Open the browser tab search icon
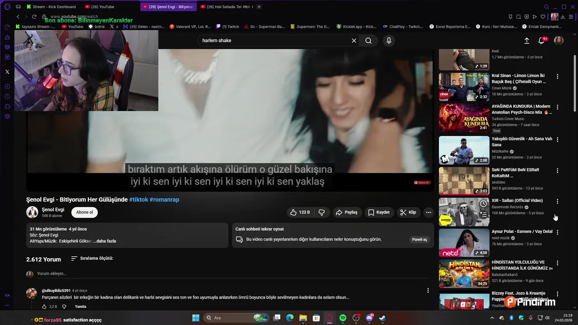578x325 pixels. tap(546, 7)
